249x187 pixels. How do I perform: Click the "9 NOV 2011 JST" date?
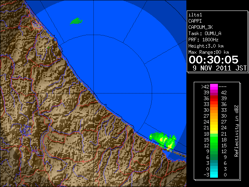pyautogui.click(x=219, y=68)
